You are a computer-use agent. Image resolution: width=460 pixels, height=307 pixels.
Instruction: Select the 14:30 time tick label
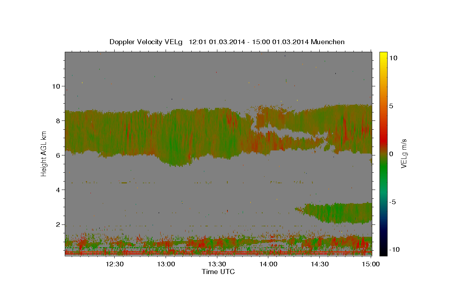tap(320, 264)
